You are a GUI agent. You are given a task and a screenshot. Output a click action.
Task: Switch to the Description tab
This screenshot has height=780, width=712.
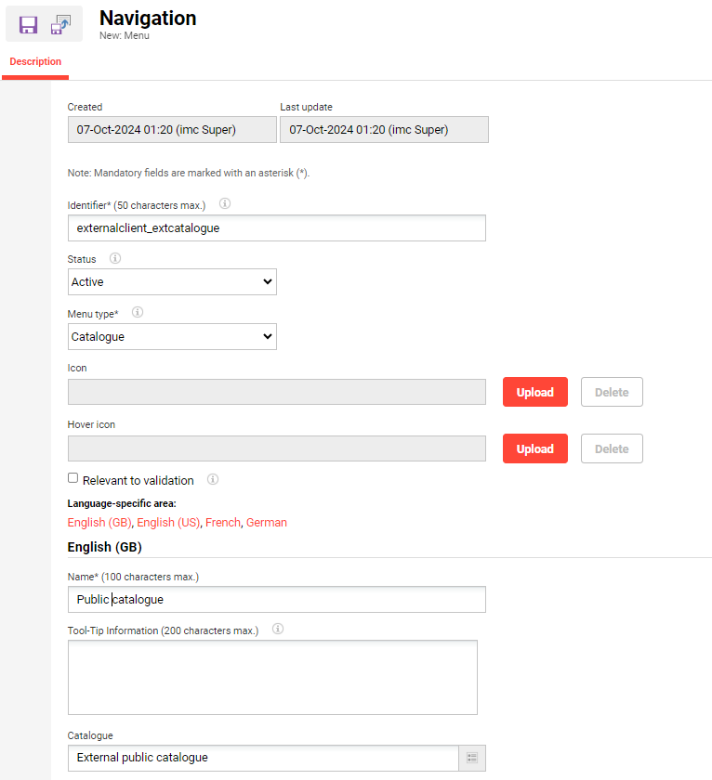35,62
